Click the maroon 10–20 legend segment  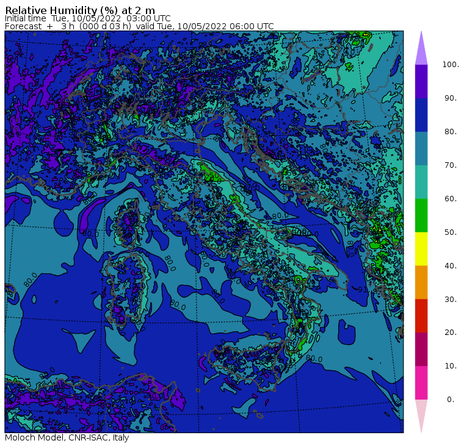(x=421, y=349)
